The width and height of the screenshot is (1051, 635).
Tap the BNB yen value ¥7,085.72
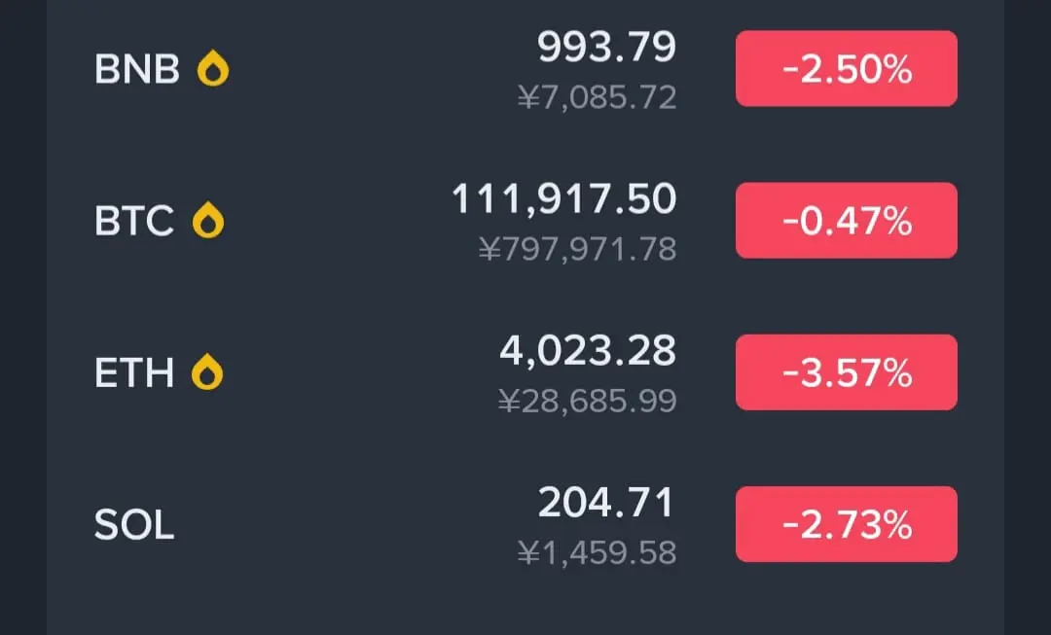click(x=598, y=98)
